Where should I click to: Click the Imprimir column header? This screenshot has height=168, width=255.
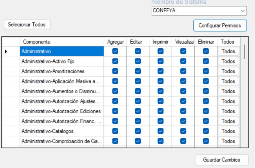[161, 42]
